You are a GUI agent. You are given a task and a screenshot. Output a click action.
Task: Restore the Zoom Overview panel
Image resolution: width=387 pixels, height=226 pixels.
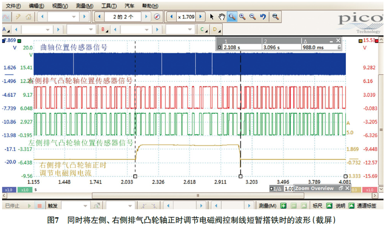pos(341,188)
